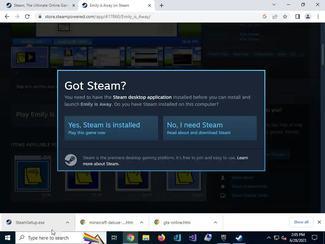Open the Chrome profile avatar
This screenshot has width=325, height=244.
tap(308, 17)
